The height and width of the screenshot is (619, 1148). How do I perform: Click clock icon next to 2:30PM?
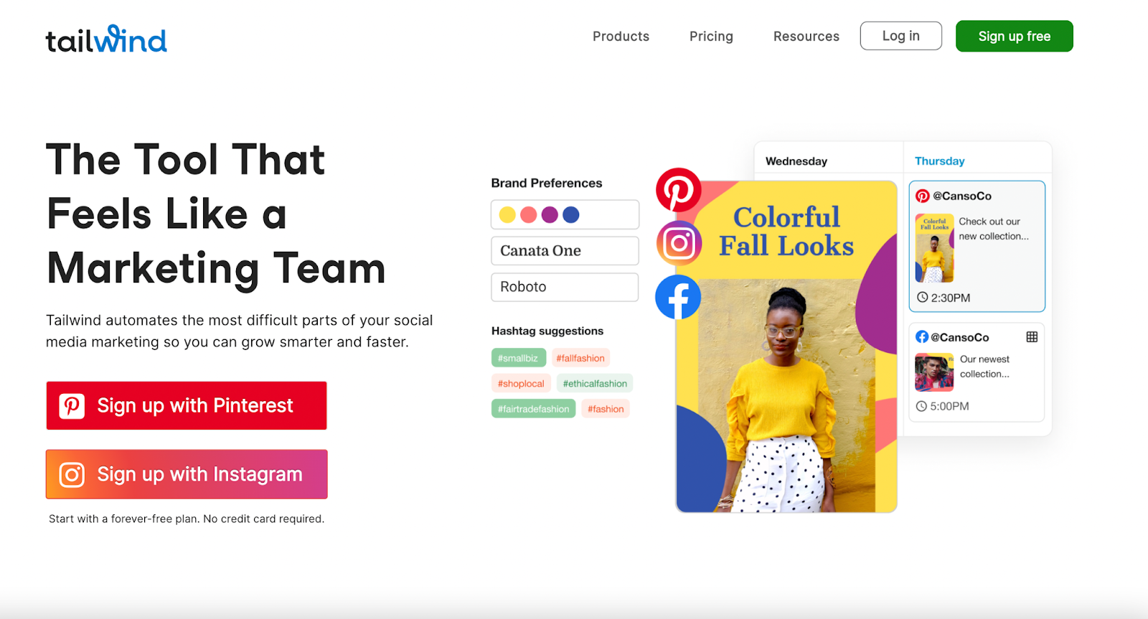coord(923,297)
